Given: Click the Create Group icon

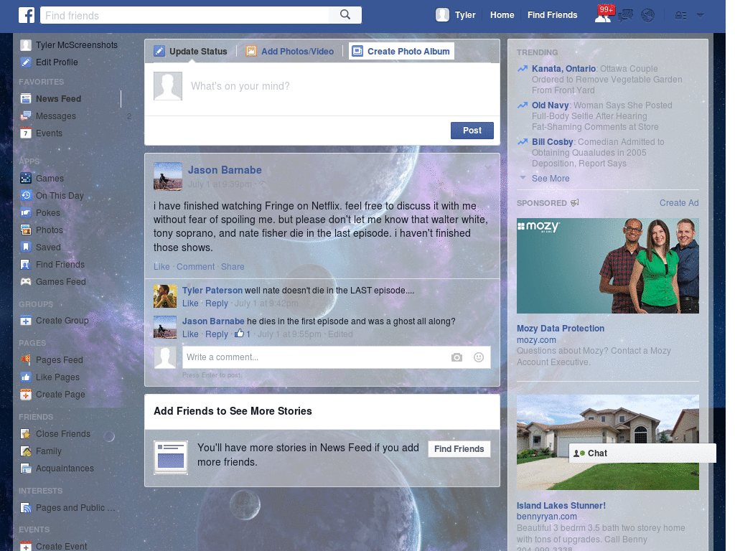Looking at the screenshot, I should [26, 321].
